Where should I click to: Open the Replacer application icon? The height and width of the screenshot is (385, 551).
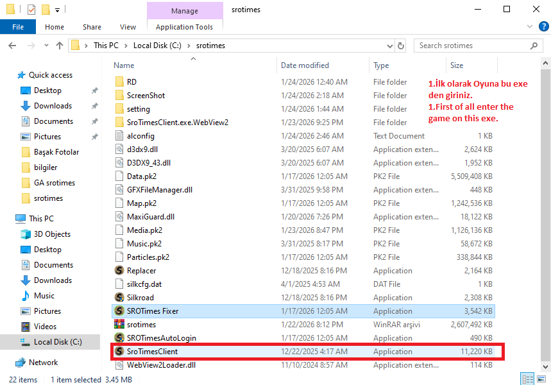[119, 270]
